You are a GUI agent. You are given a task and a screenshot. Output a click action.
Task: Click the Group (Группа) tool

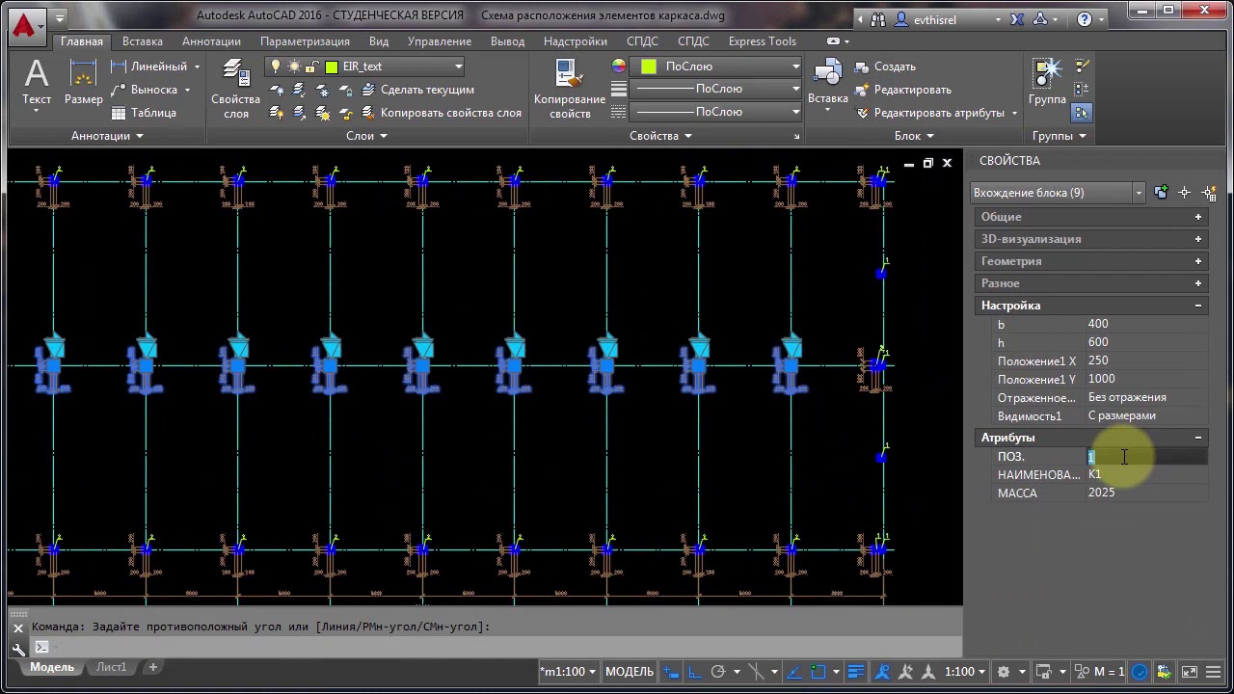coord(1047,83)
